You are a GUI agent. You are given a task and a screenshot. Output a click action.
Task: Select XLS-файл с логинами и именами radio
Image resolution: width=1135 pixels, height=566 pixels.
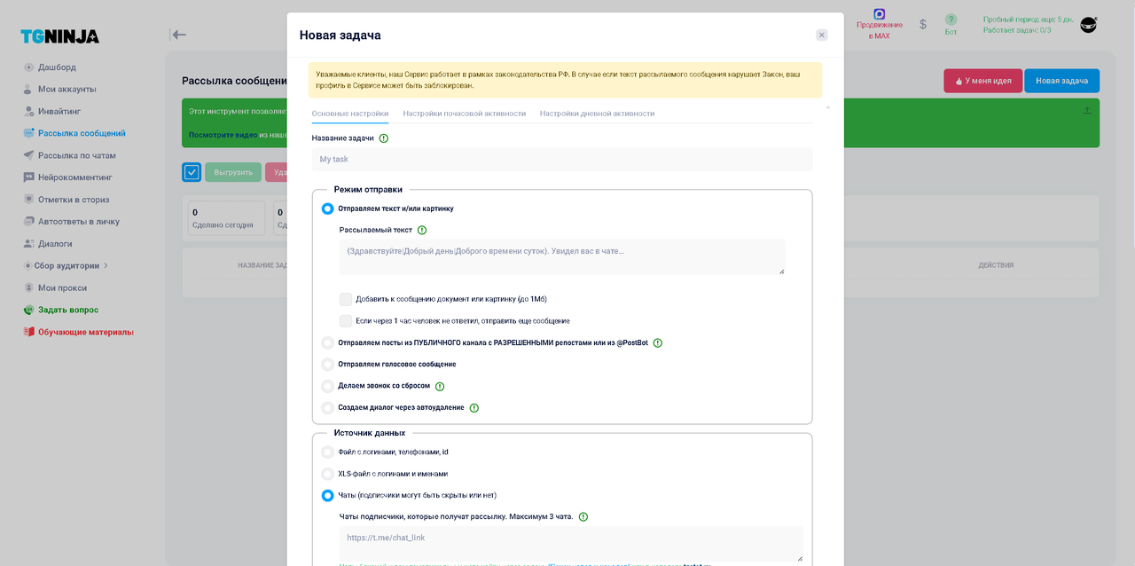327,474
